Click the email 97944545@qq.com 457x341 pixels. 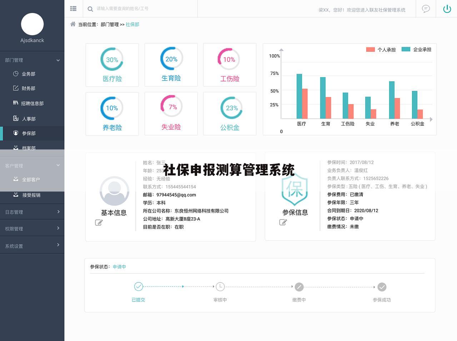[176, 195]
